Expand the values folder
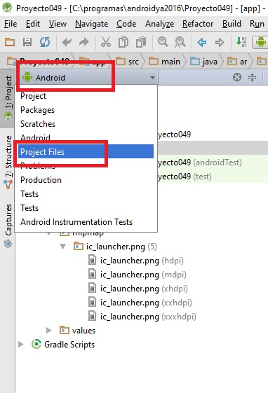 click(x=49, y=331)
